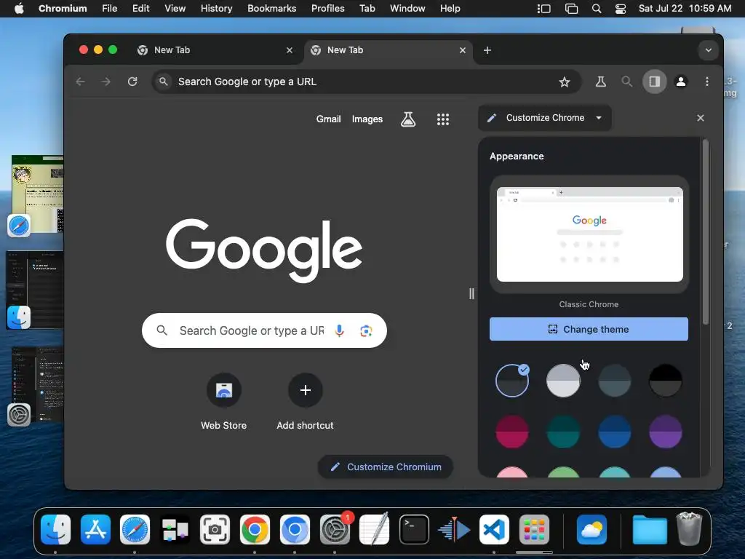Close the Customize Chrome side panel
Screen dimensions: 745x559
[x=701, y=118]
